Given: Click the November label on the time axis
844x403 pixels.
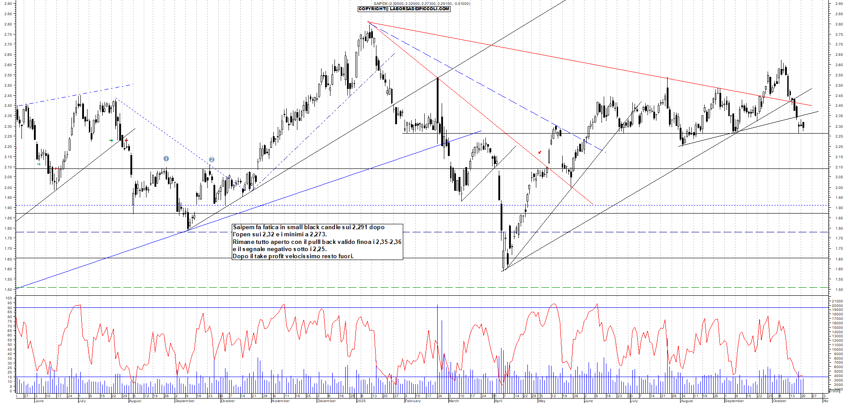Looking at the screenshot, I should [x=280, y=401].
